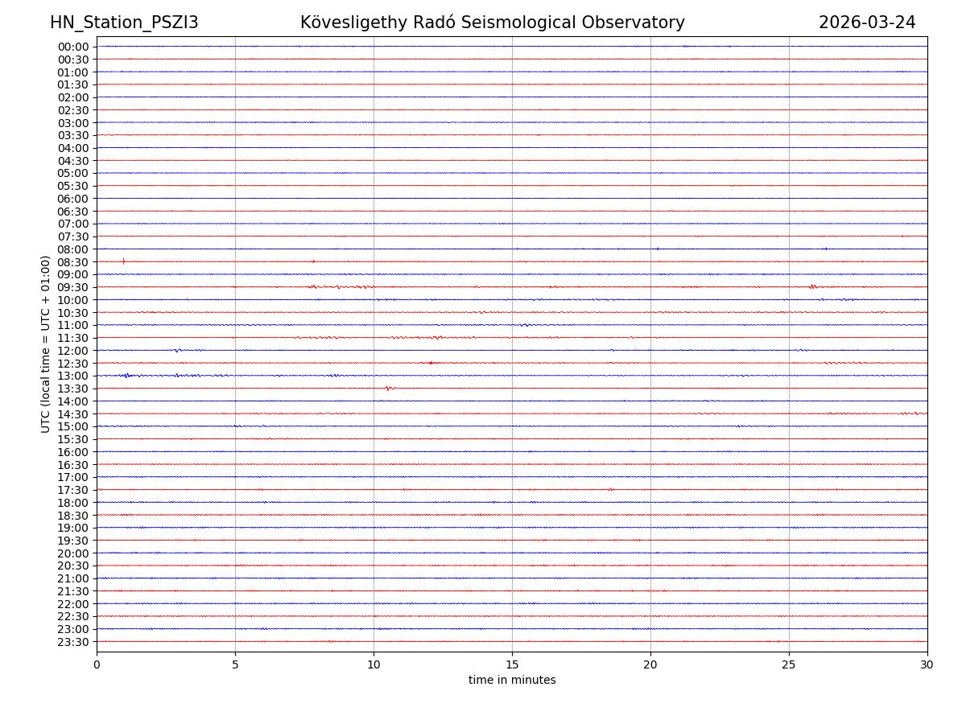The height and width of the screenshot is (724, 966).
Task: Click the 23:30 last trace label
Action: (x=73, y=642)
